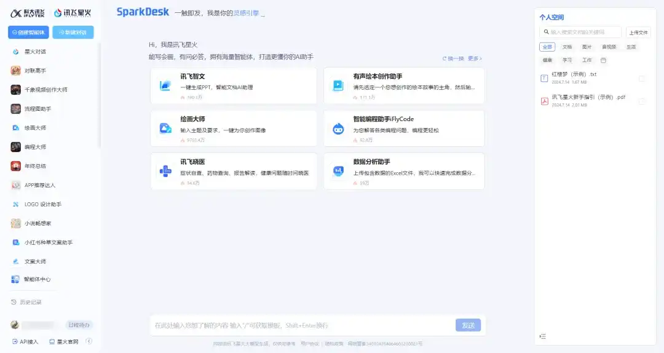Image resolution: width=664 pixels, height=353 pixels.
Task: Open the APP推荐达人 sidebar icon
Action: coord(15,185)
